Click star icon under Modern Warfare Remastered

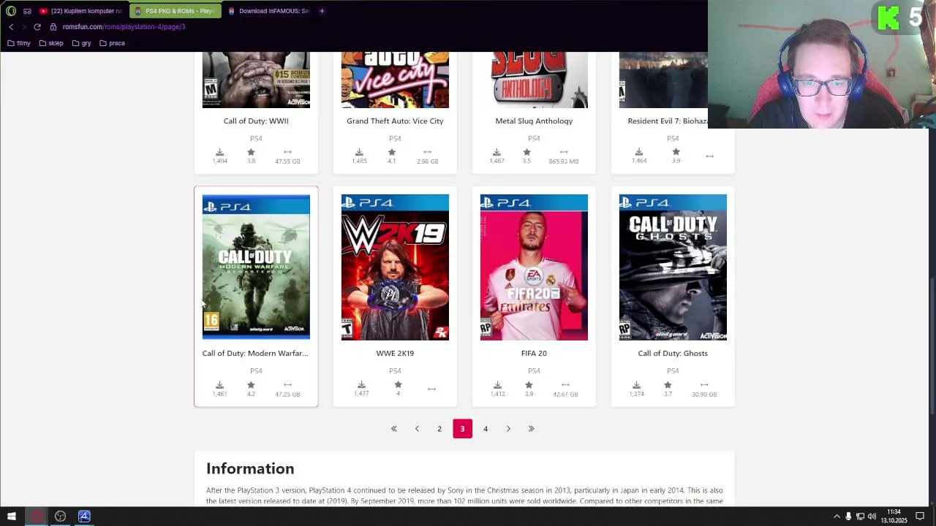tap(251, 385)
